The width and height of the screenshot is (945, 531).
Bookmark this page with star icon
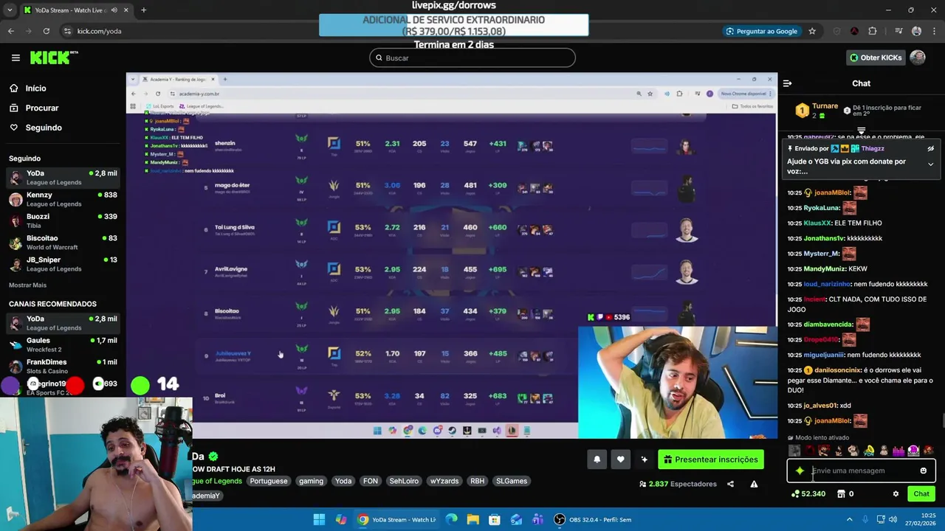pyautogui.click(x=812, y=31)
